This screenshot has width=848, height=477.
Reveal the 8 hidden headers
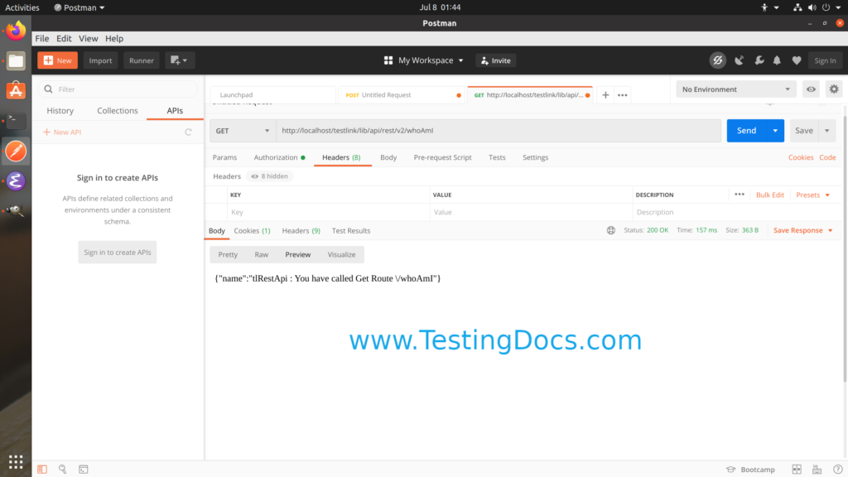pos(269,176)
